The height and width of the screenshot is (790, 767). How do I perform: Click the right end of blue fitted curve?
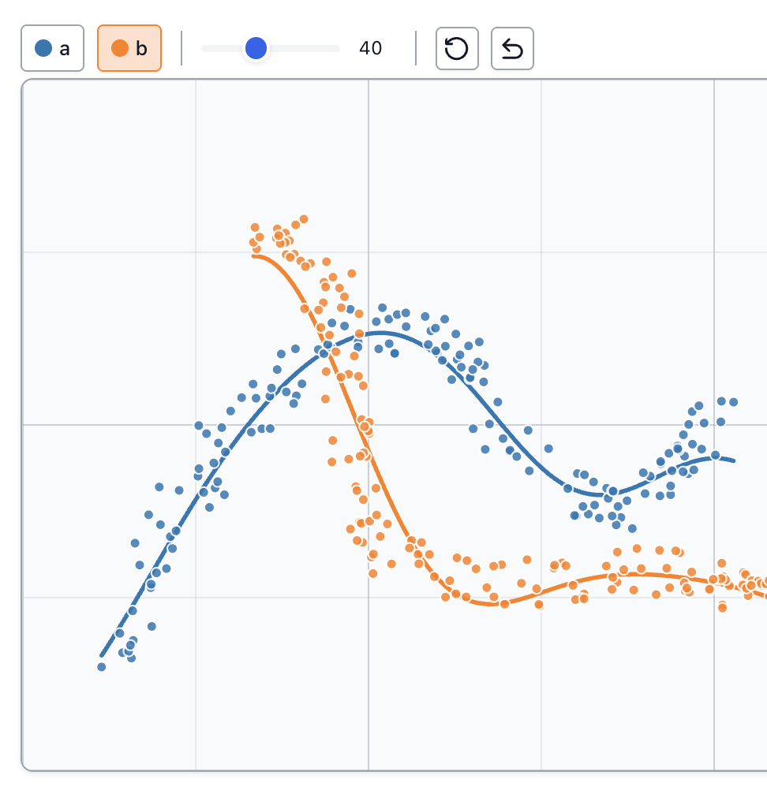coord(735,460)
